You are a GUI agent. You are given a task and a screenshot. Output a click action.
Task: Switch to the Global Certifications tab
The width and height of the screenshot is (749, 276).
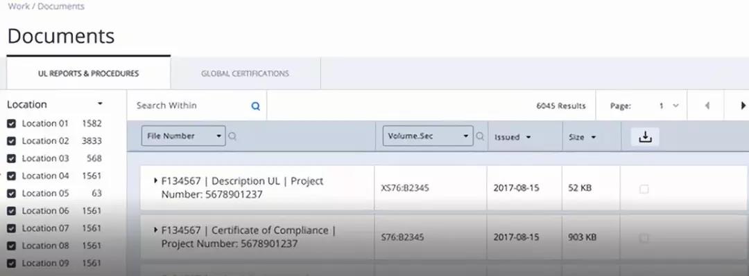(245, 73)
